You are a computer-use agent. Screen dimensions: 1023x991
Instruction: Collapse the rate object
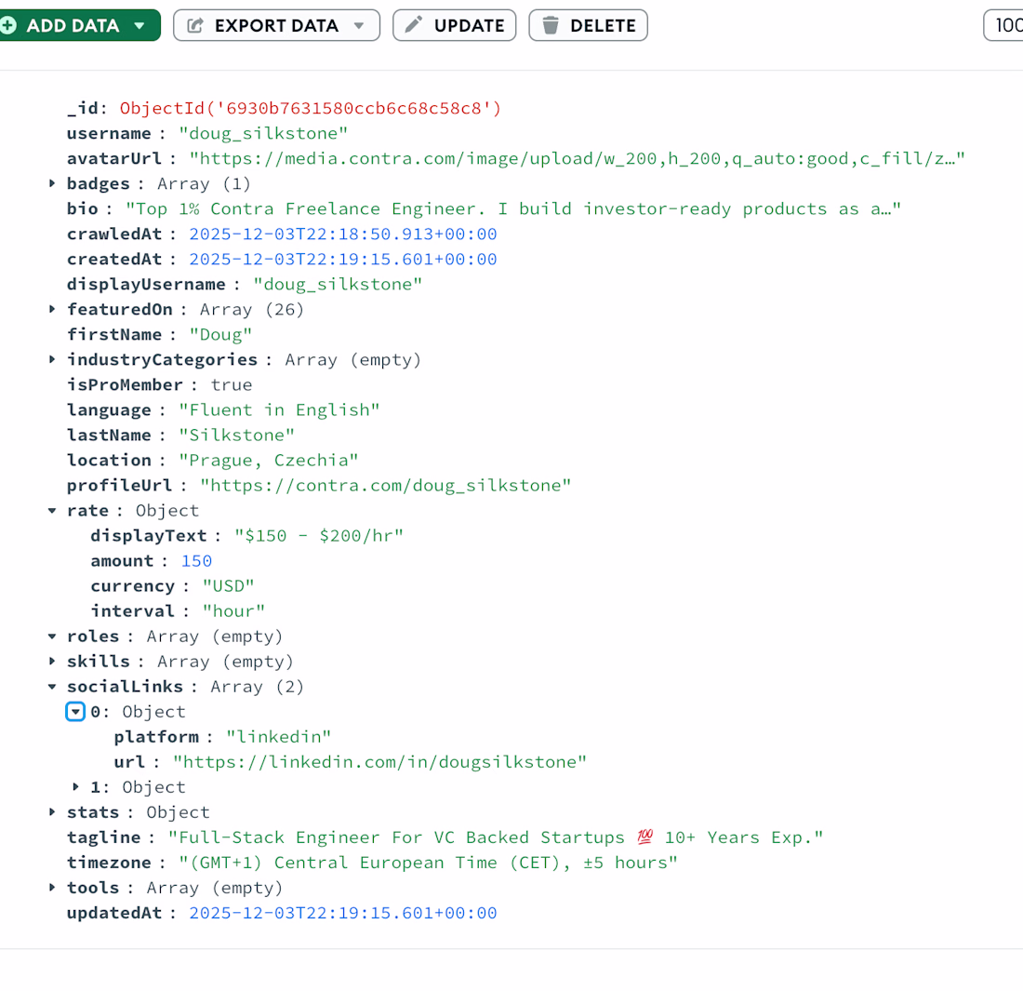pos(52,510)
